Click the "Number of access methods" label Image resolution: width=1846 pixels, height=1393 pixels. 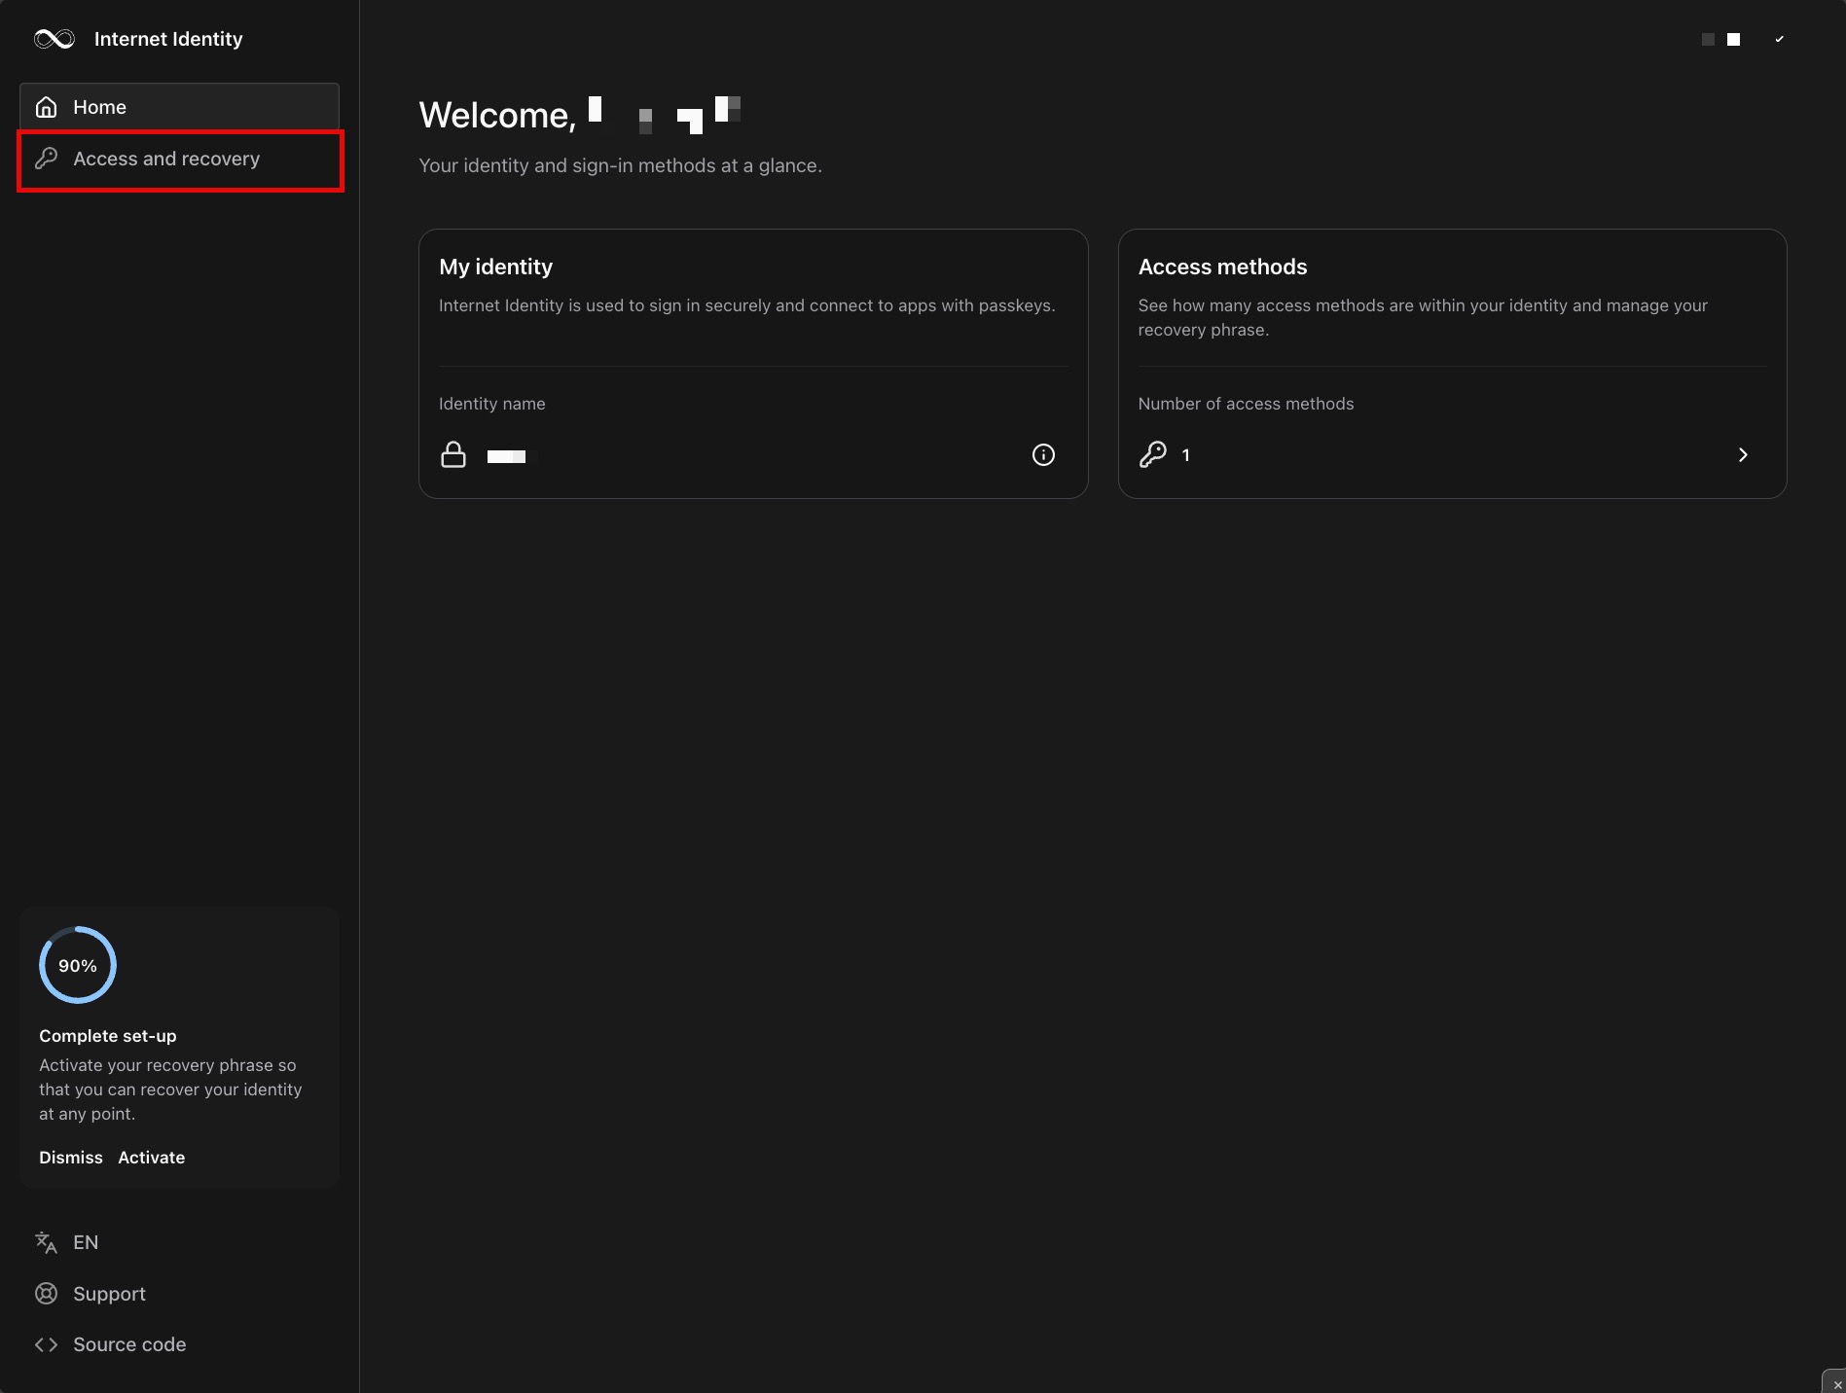click(x=1246, y=404)
